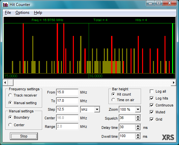Screen dimensions: 179x145
Task: Increase Delay time with the up arrow
Action: 138,126
